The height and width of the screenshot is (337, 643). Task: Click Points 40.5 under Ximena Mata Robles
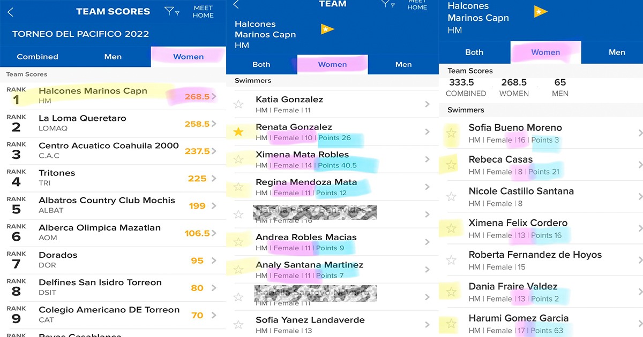coord(337,165)
